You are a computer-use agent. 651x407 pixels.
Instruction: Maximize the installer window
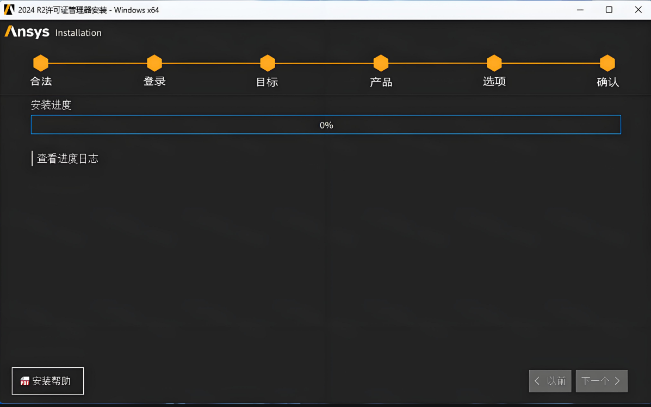[x=609, y=10]
